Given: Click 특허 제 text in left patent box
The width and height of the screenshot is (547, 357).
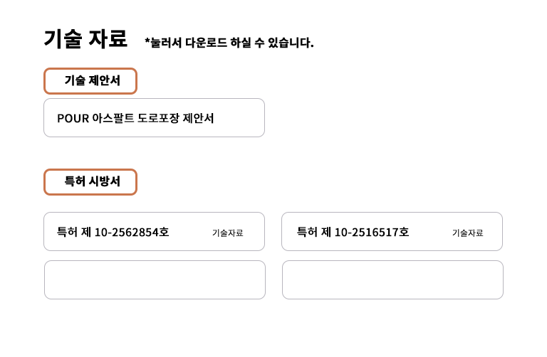Looking at the screenshot, I should [74, 232].
